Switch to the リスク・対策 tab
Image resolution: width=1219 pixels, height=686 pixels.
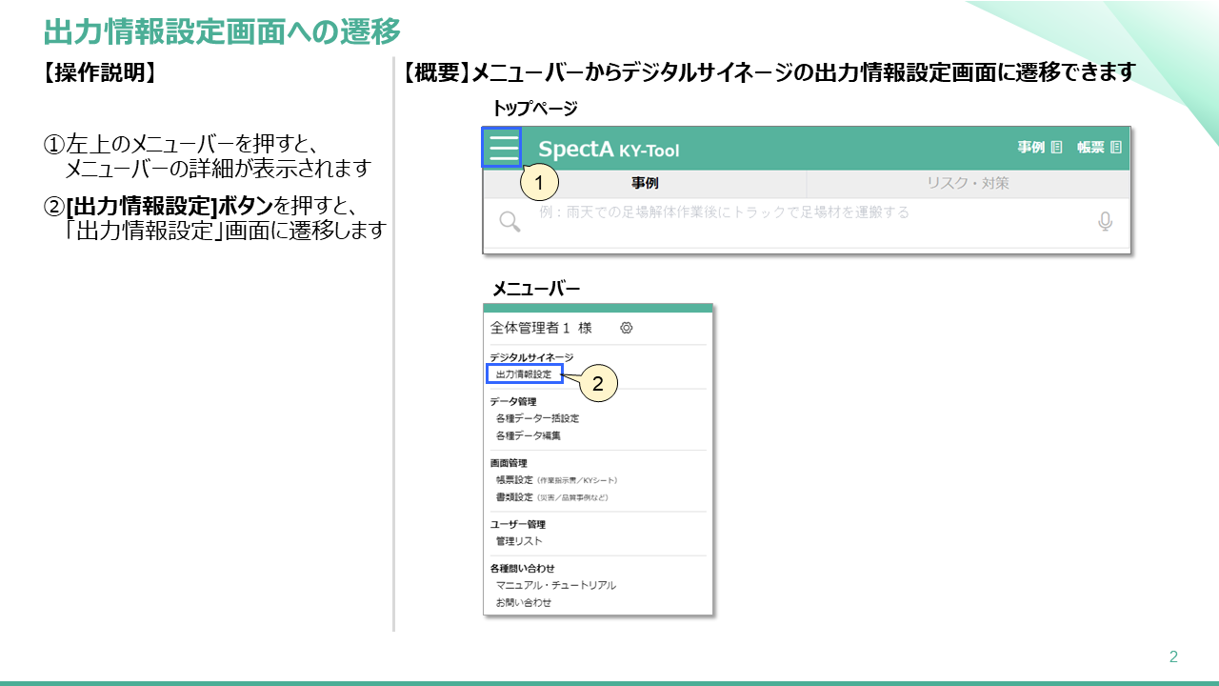tap(968, 183)
